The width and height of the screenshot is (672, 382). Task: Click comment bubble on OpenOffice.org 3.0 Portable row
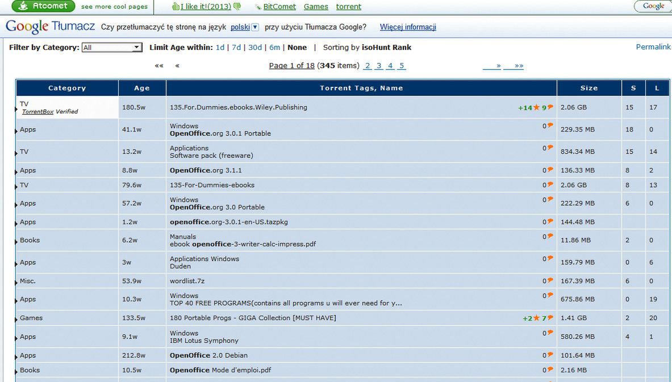pyautogui.click(x=550, y=199)
